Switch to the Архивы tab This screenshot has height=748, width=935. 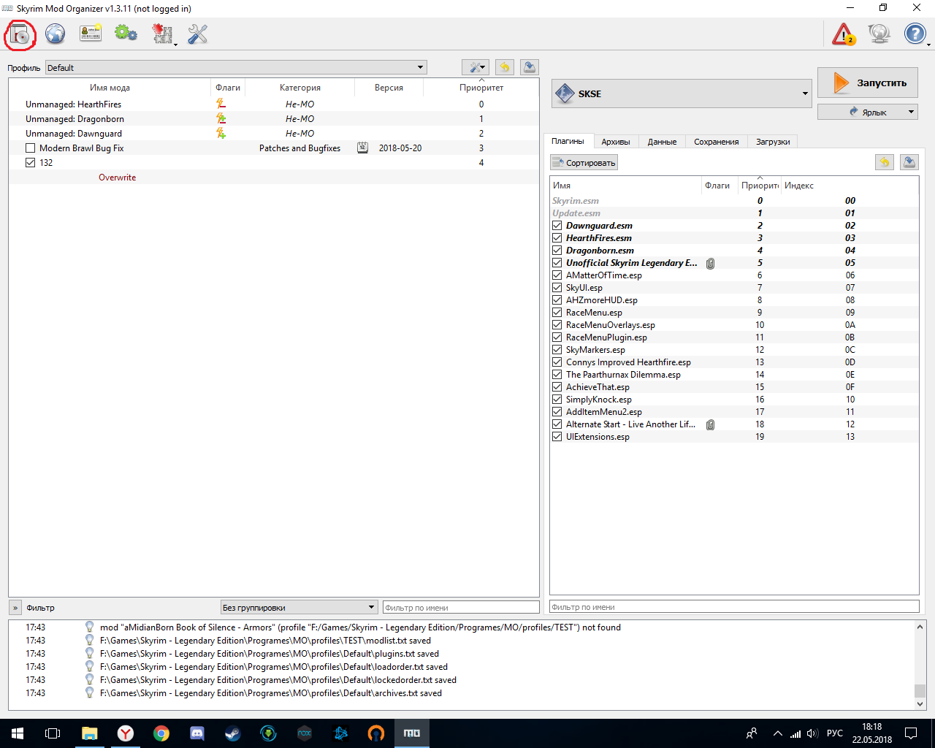(x=615, y=142)
